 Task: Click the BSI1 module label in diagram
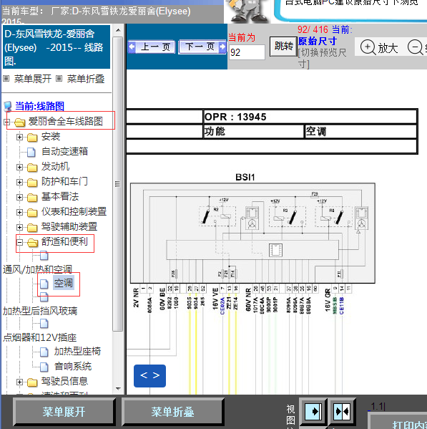pyautogui.click(x=245, y=178)
